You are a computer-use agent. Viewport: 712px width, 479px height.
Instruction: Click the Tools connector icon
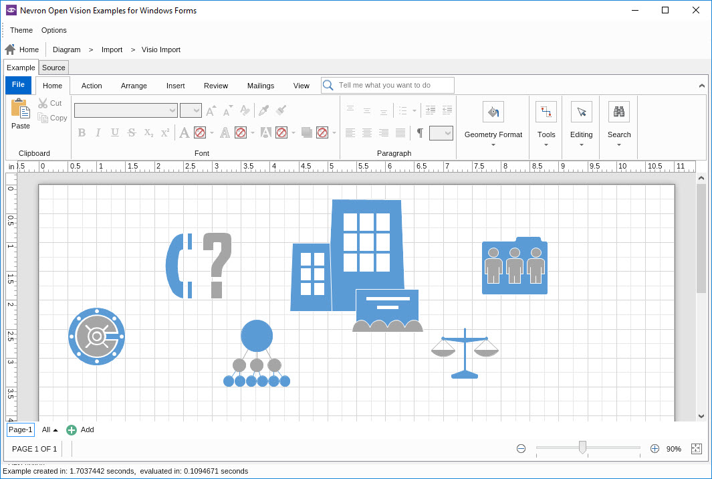tap(546, 112)
